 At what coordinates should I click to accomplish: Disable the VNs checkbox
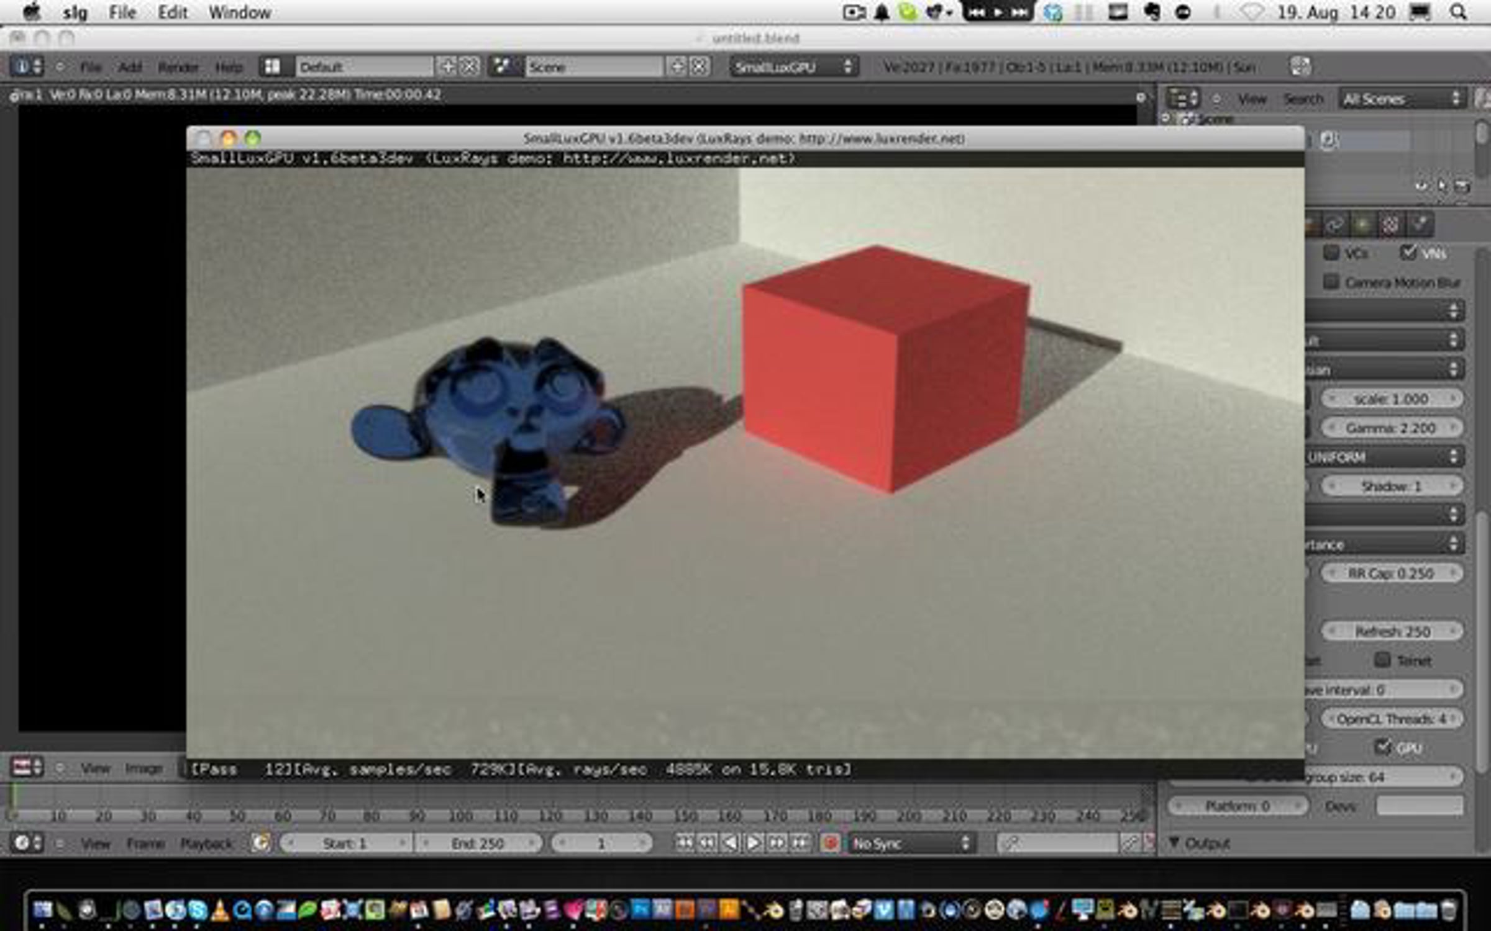pyautogui.click(x=1408, y=253)
